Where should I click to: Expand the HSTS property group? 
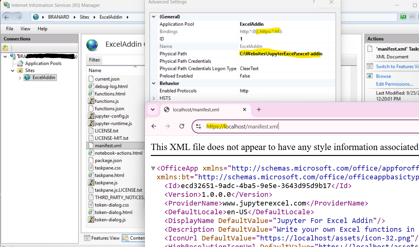153,98
